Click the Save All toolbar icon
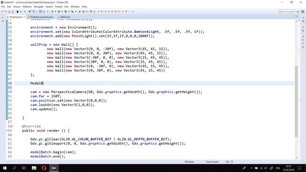Viewport: 306px width, 172px height. tap(13, 11)
